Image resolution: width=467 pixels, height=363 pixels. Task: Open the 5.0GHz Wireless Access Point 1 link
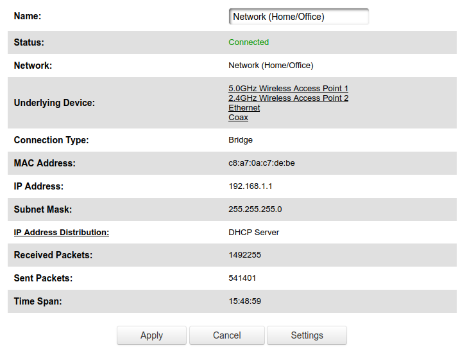pyautogui.click(x=288, y=89)
